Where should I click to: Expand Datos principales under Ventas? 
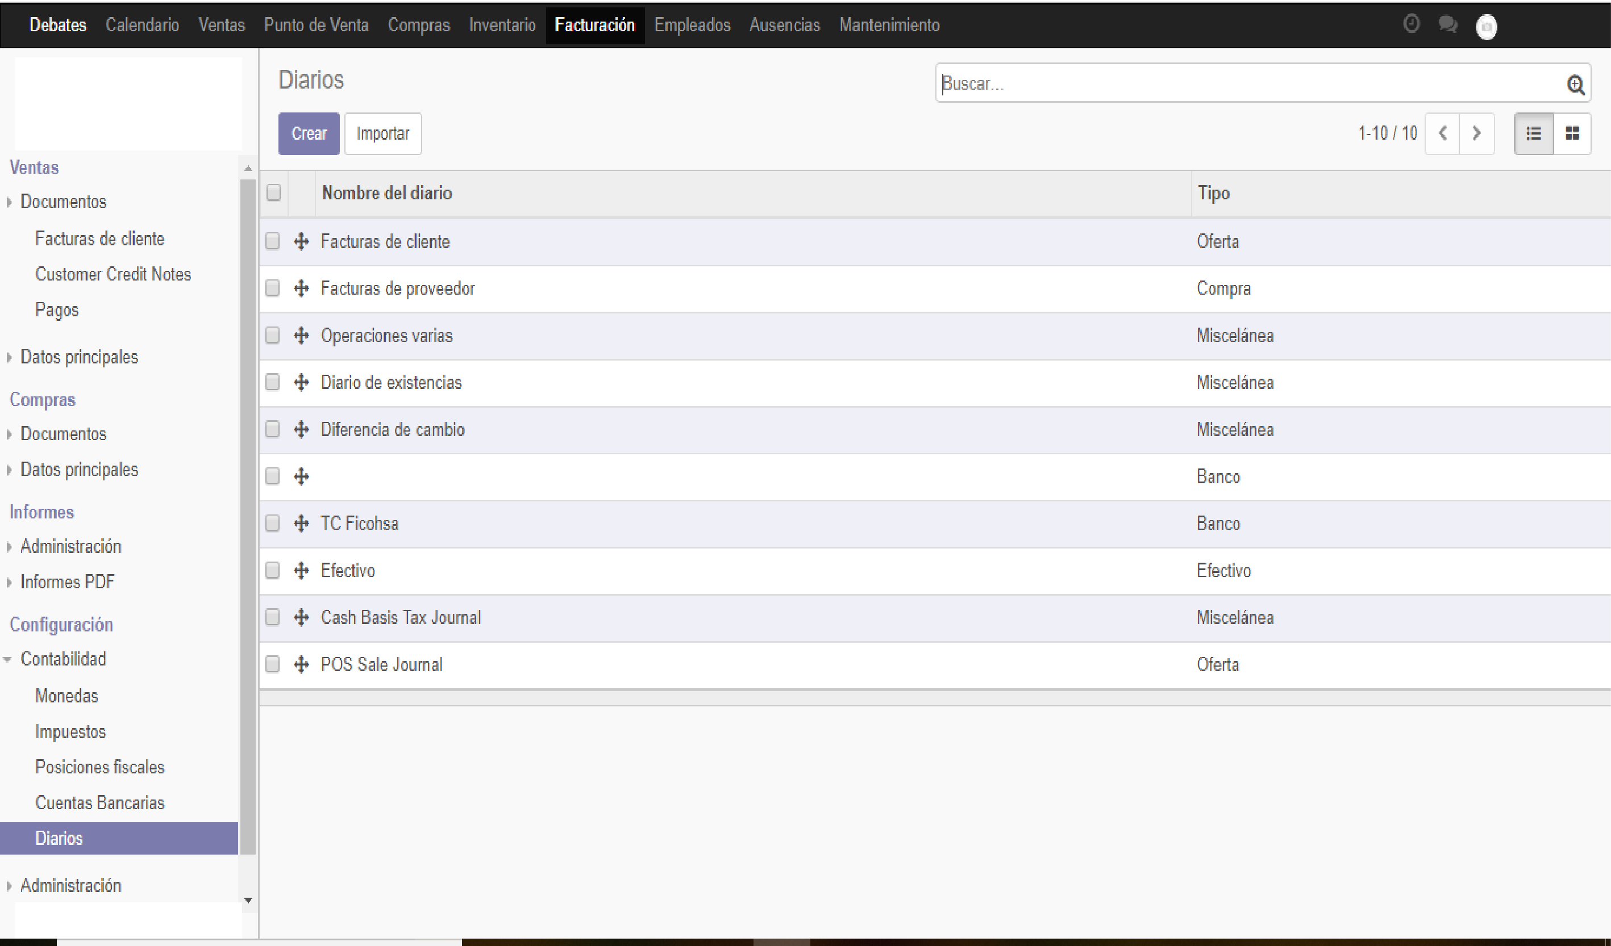(x=78, y=357)
